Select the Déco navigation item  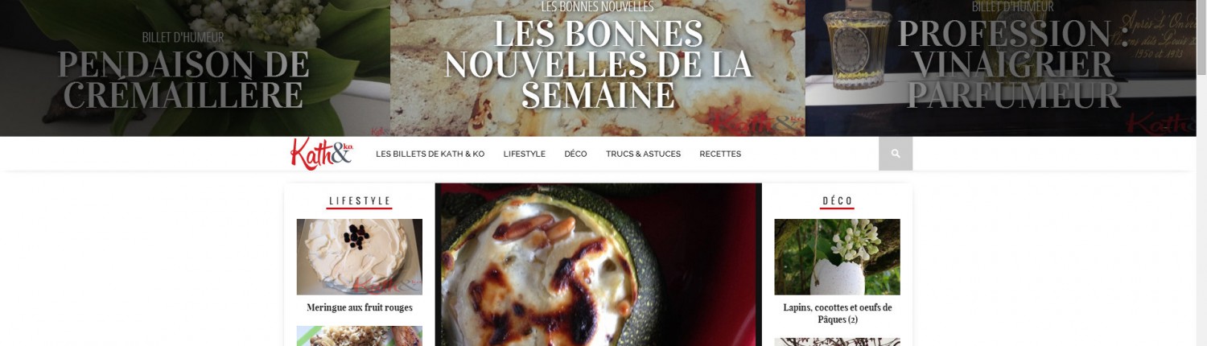pyautogui.click(x=575, y=154)
